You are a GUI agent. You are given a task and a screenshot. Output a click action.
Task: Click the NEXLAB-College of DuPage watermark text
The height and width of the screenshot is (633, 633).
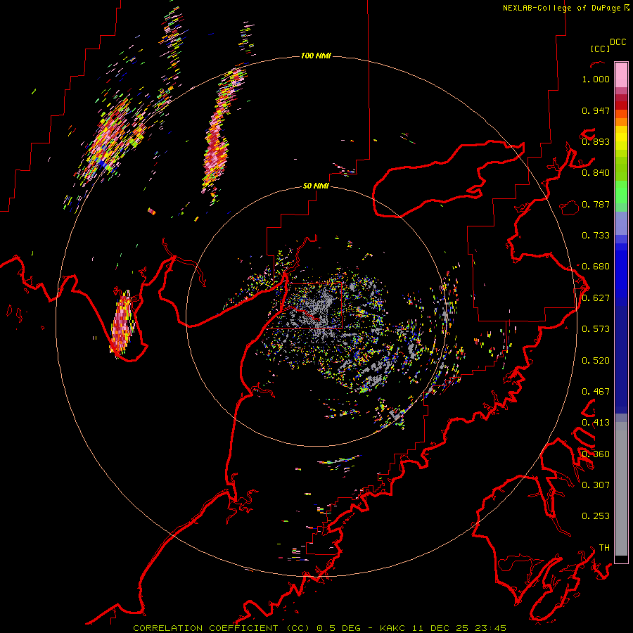[561, 8]
